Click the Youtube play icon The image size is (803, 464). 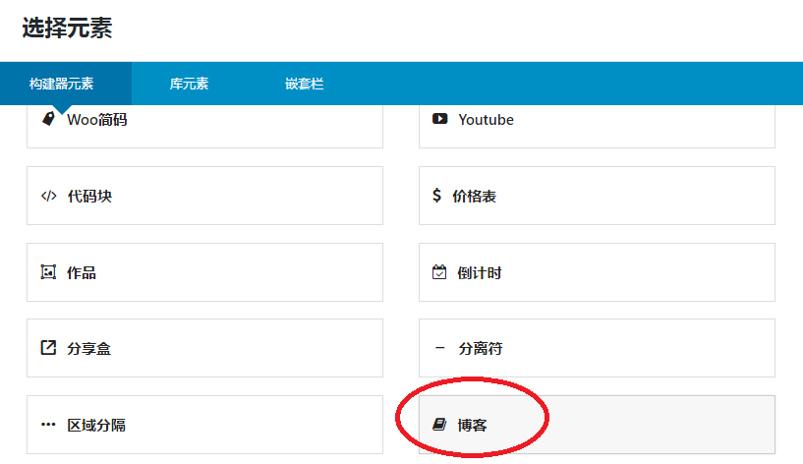(x=439, y=119)
